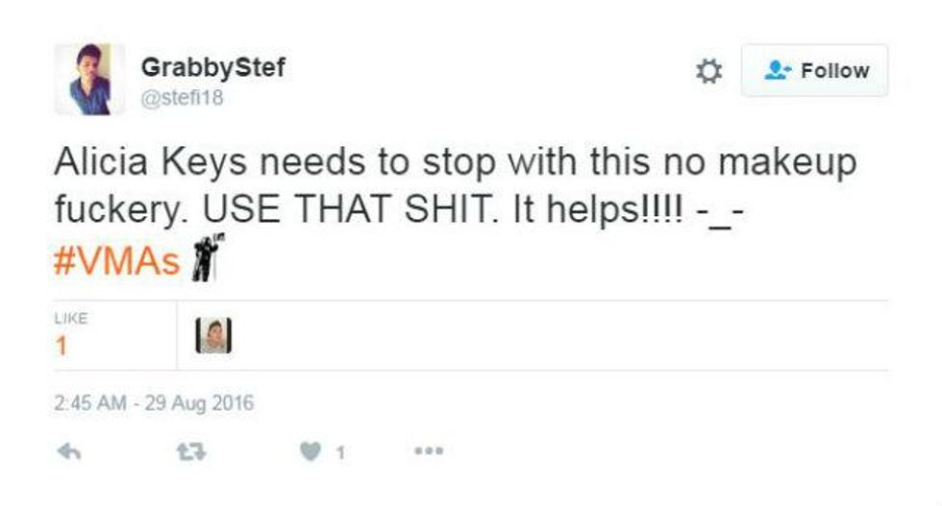Follow the GrabbyStef account
942x506 pixels.
click(814, 70)
